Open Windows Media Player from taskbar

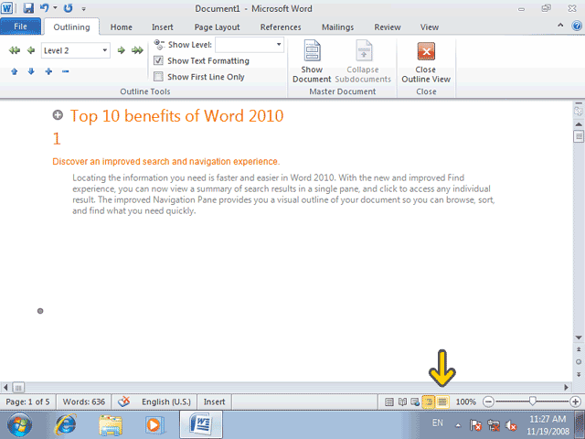click(x=154, y=424)
